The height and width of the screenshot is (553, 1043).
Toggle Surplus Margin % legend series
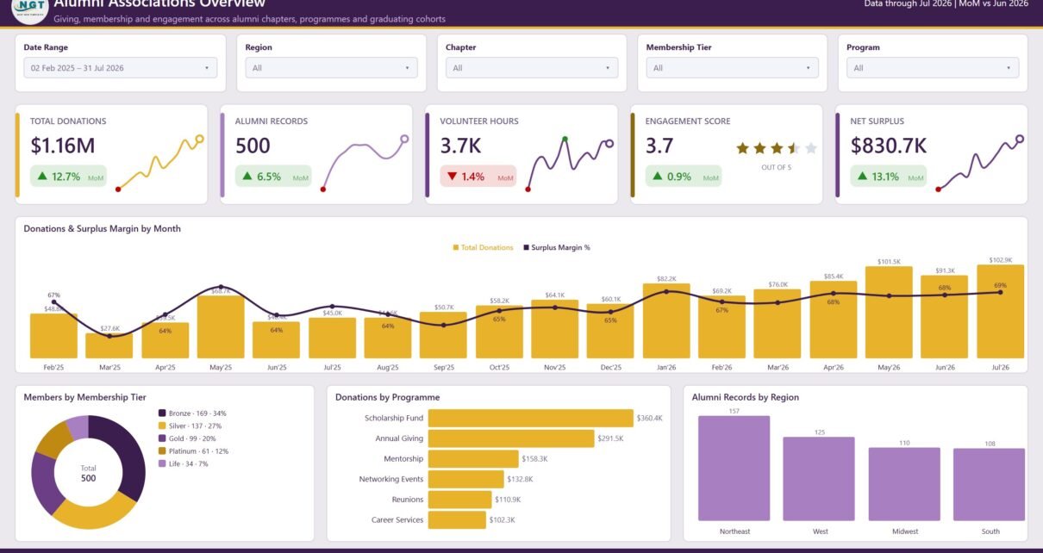556,247
